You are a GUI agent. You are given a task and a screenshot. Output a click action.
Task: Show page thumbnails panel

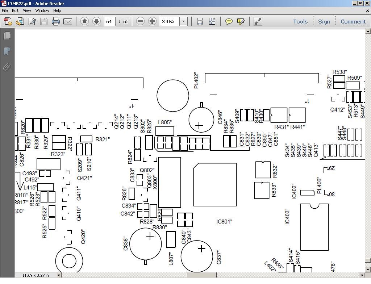(x=7, y=35)
